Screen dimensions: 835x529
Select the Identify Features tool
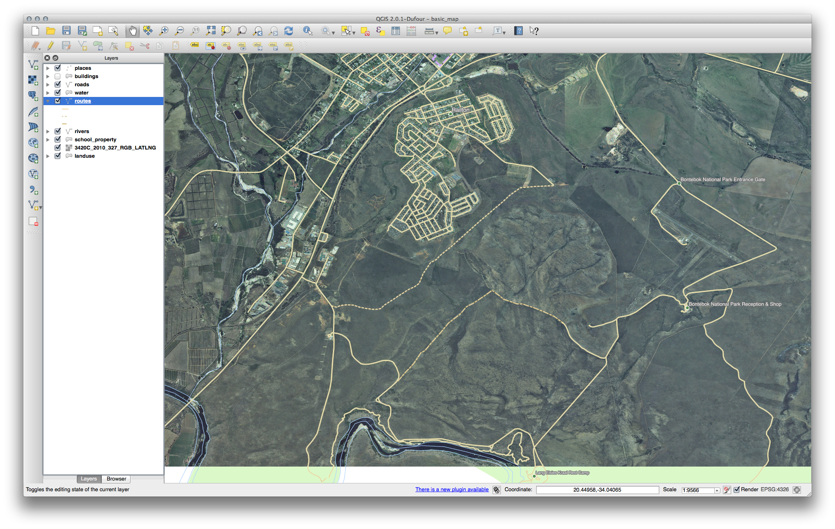coord(307,31)
